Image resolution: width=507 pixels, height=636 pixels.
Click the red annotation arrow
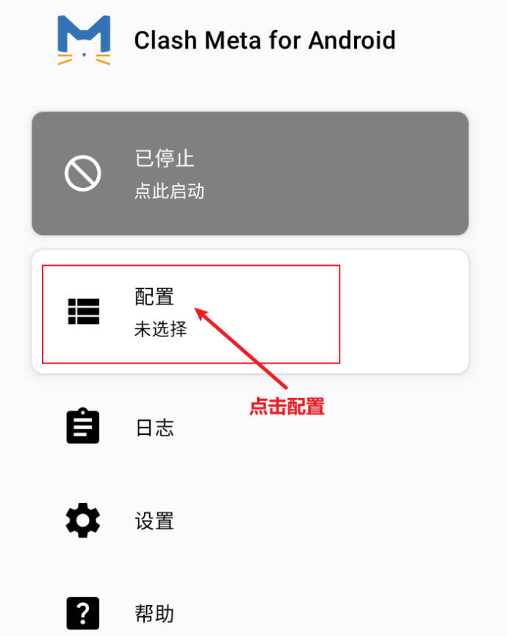coord(241,347)
